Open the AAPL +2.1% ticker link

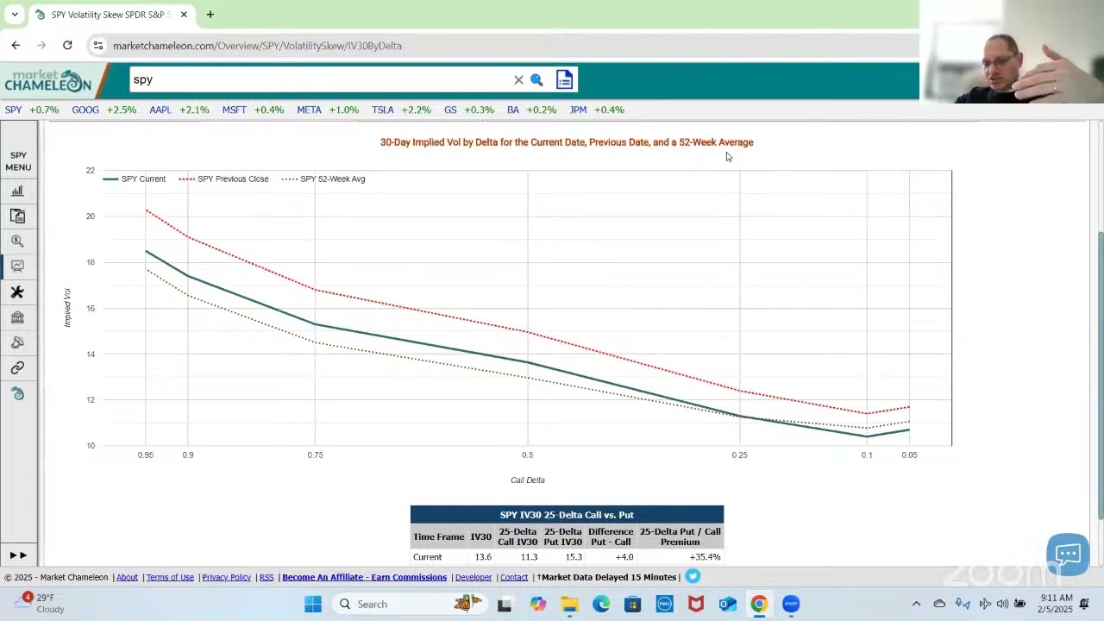[179, 110]
